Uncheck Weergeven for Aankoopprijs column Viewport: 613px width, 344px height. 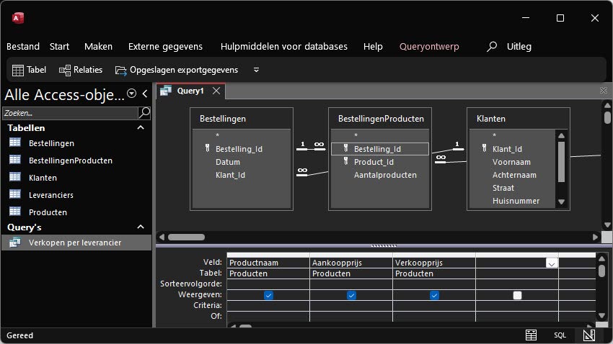click(x=351, y=295)
